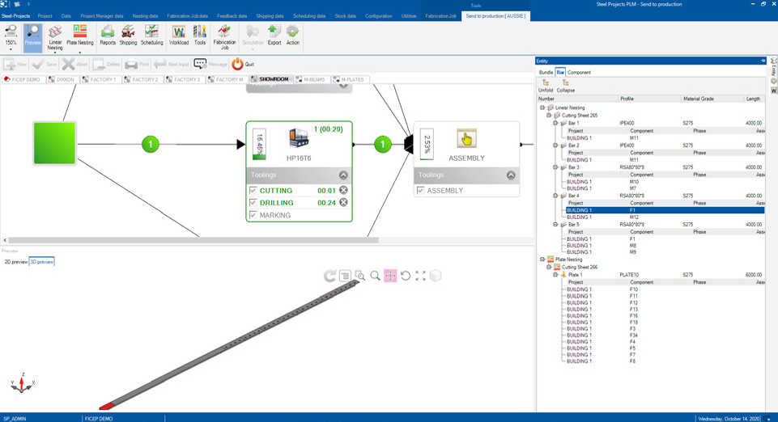Select the ASSEMBLY hand icon
Screen dimensions: 778x422
pyautogui.click(x=466, y=138)
